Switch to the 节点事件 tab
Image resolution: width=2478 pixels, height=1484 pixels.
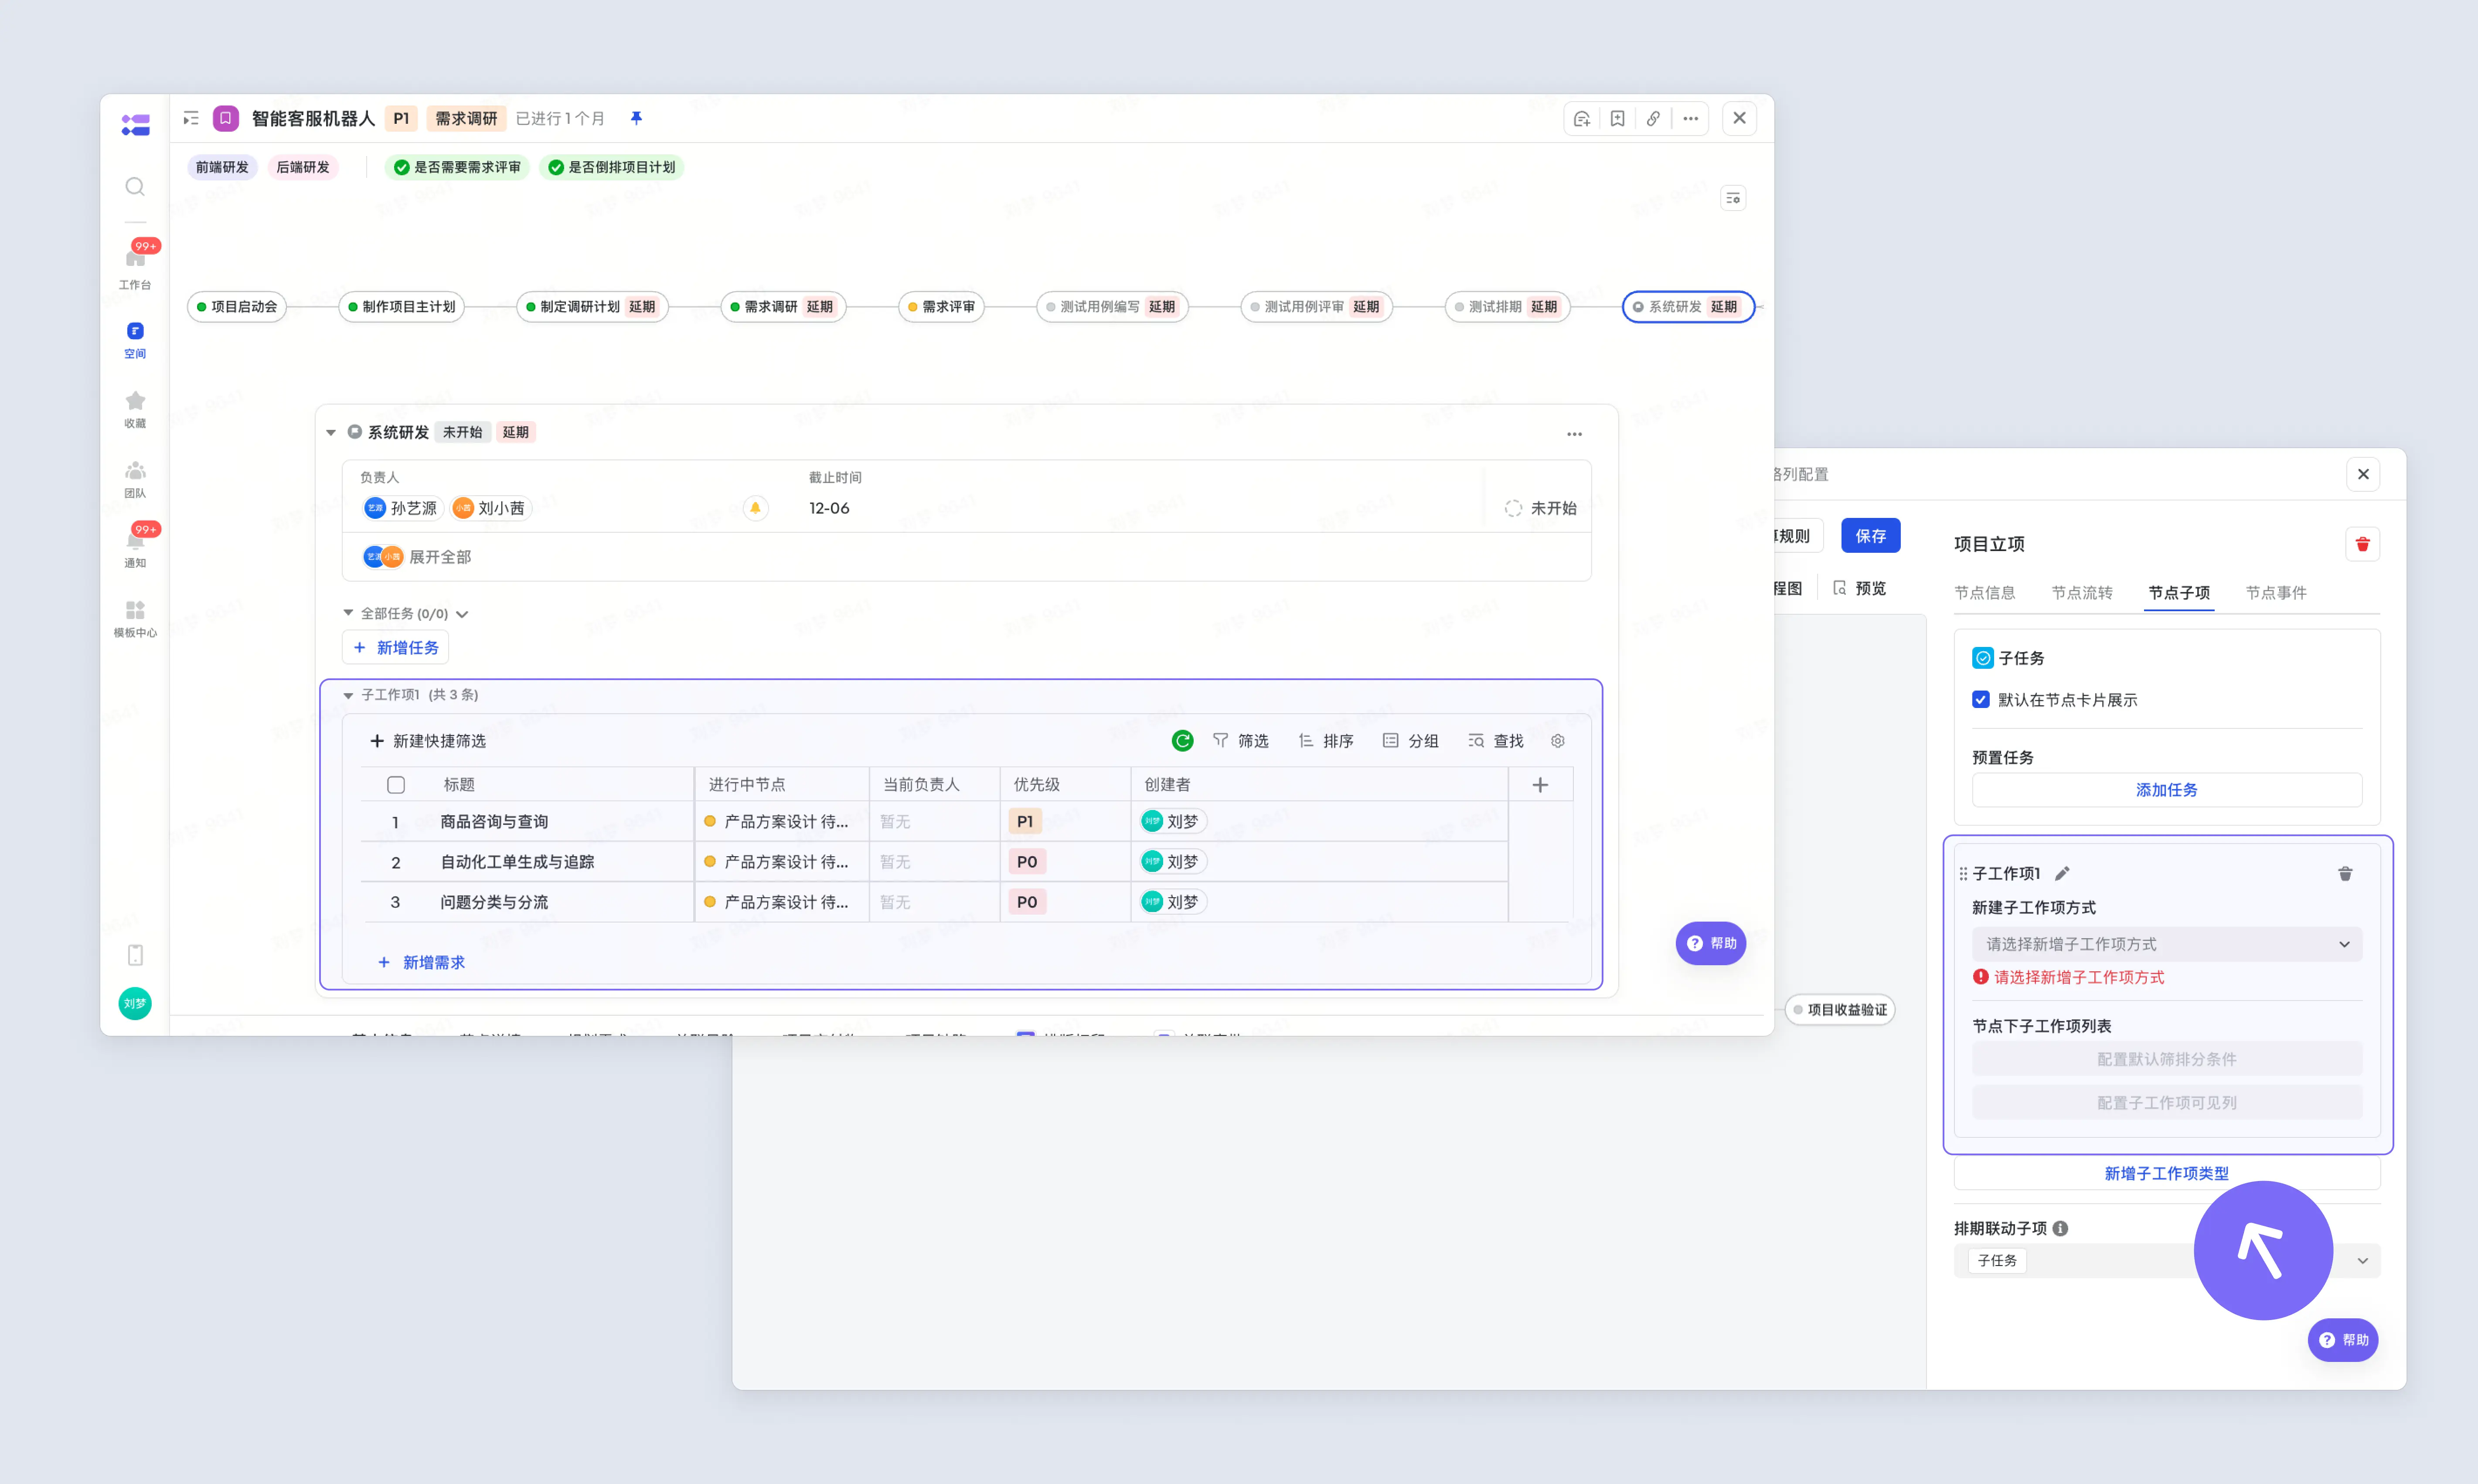point(2276,593)
